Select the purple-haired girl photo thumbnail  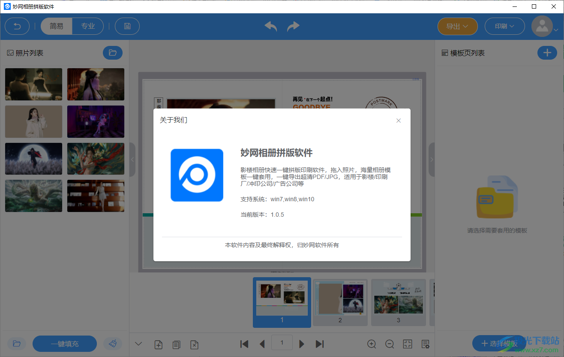point(96,84)
